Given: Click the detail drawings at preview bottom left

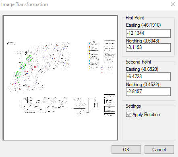Looking at the screenshot, I should [x=44, y=105].
